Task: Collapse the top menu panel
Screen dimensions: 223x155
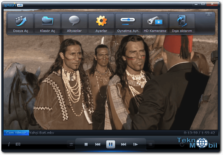Action: click(209, 14)
